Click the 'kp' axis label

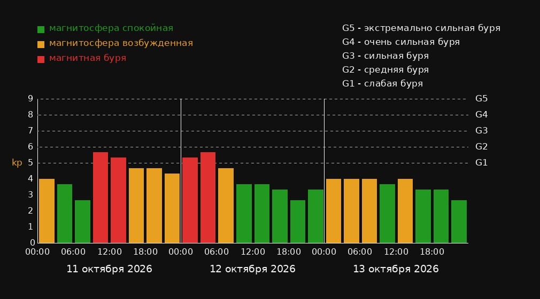click(x=17, y=163)
